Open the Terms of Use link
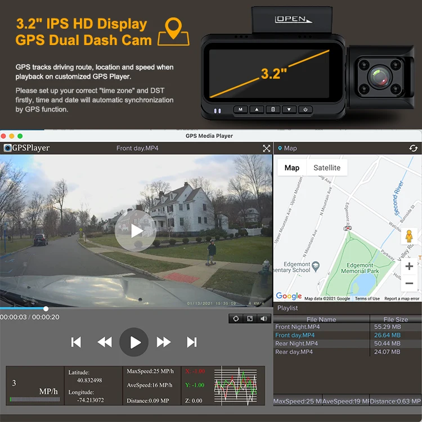The width and height of the screenshot is (422, 422). [367, 298]
